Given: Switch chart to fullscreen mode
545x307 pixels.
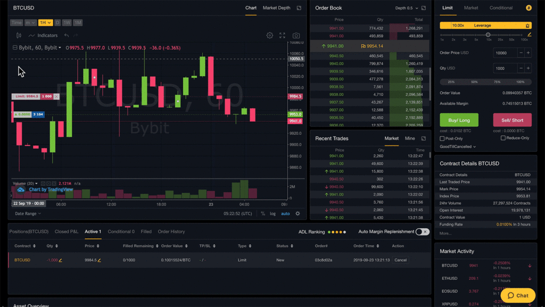Looking at the screenshot, I should click(282, 36).
